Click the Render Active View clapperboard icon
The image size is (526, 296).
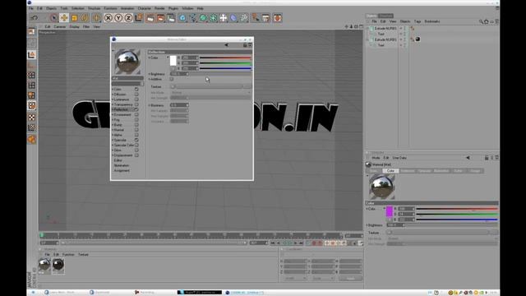coord(150,18)
